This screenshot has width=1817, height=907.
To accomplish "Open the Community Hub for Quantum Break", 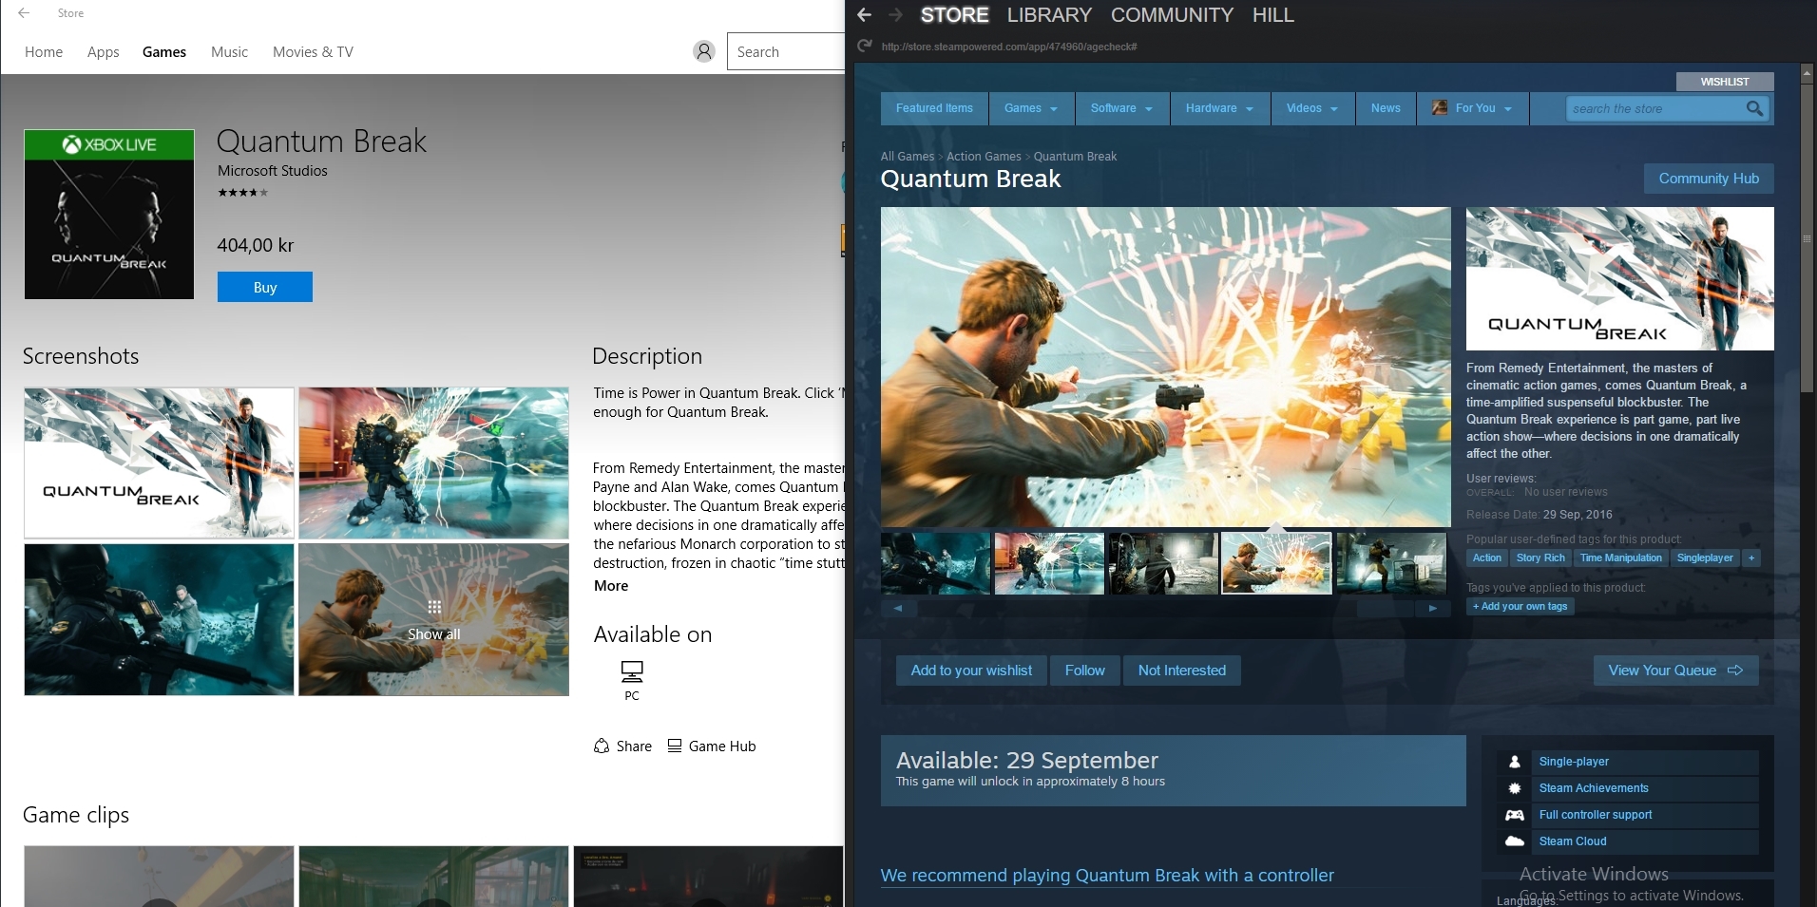I will point(1709,179).
